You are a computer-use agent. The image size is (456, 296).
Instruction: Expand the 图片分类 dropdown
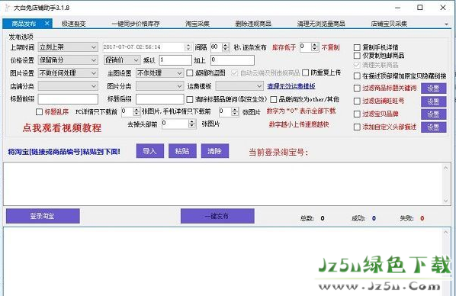pyautogui.click(x=159, y=86)
